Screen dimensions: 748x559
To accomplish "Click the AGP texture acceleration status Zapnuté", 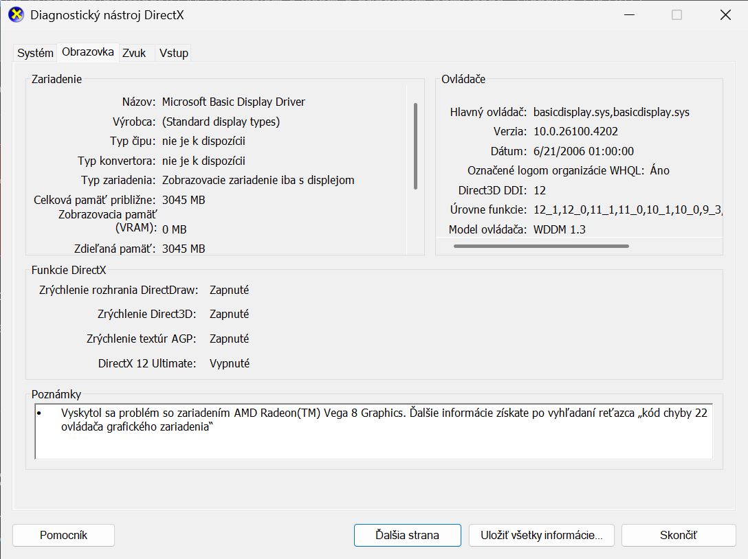I will click(230, 339).
